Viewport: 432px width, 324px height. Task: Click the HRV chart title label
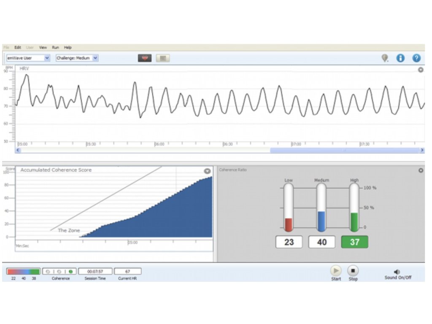point(24,69)
